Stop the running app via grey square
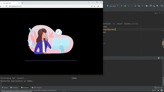 142,6
